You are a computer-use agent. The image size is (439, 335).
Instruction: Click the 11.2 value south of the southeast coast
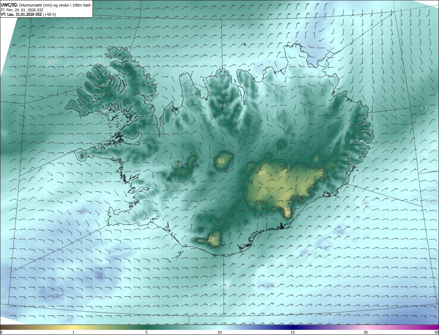[x=342, y=232]
